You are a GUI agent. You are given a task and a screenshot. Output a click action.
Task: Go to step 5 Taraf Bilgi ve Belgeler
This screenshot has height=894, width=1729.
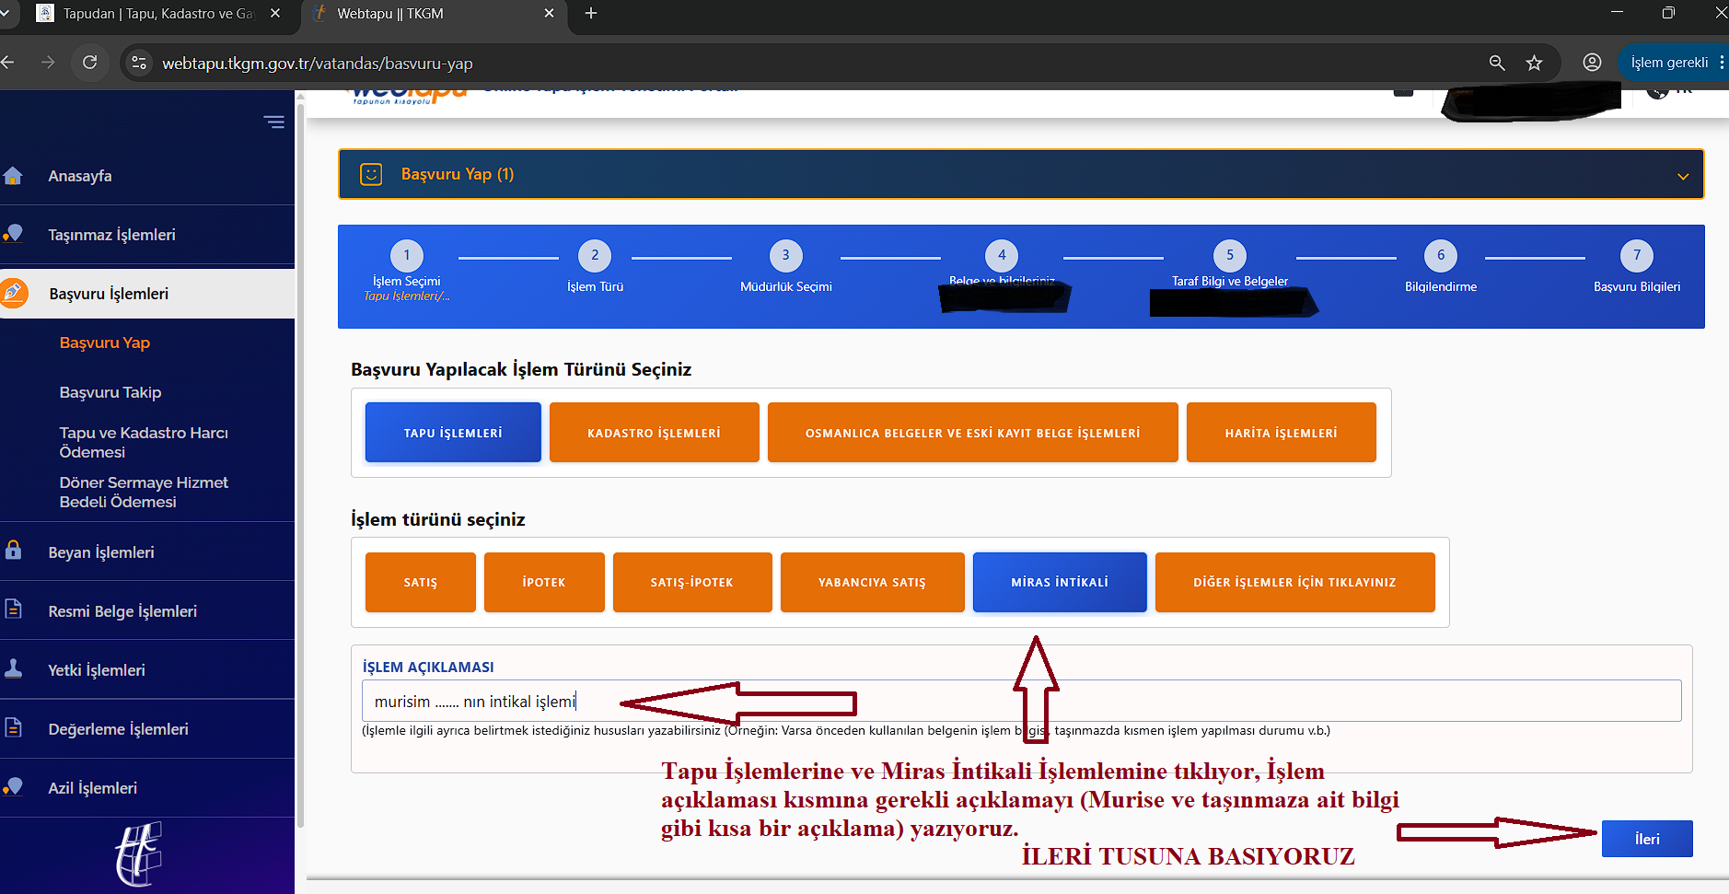click(x=1229, y=265)
